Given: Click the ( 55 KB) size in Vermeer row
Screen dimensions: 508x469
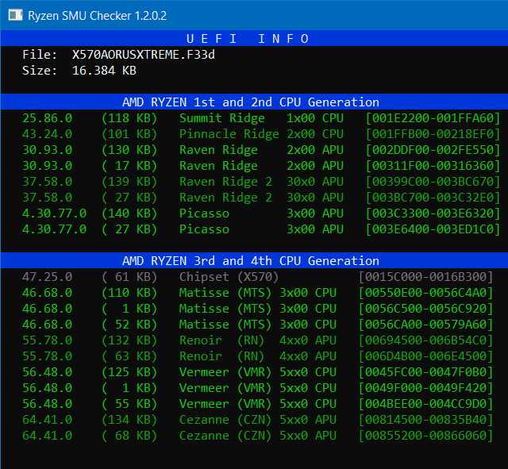Looking at the screenshot, I should (129, 404).
